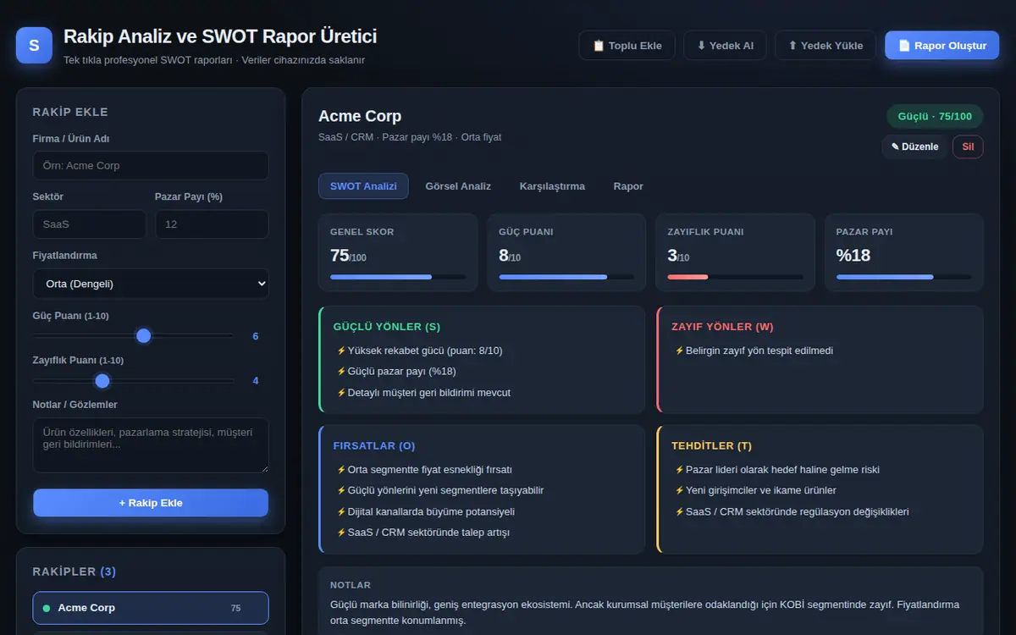The image size is (1016, 635).
Task: Click the Düzenle edit button
Action: pos(914,146)
